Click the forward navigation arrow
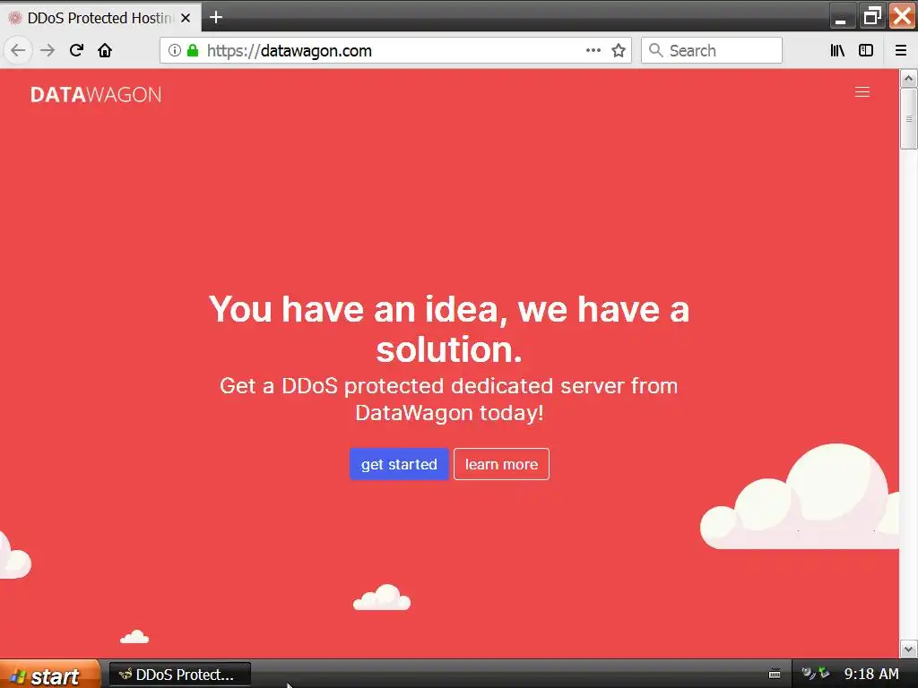 (x=48, y=50)
